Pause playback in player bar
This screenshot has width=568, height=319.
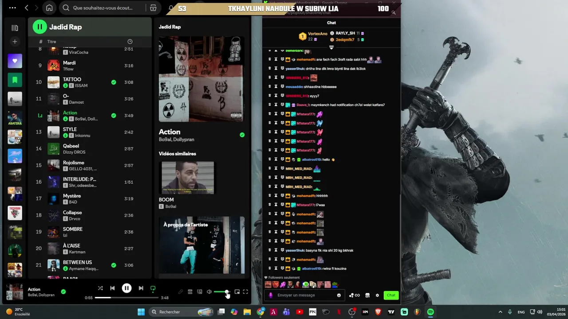(126, 288)
